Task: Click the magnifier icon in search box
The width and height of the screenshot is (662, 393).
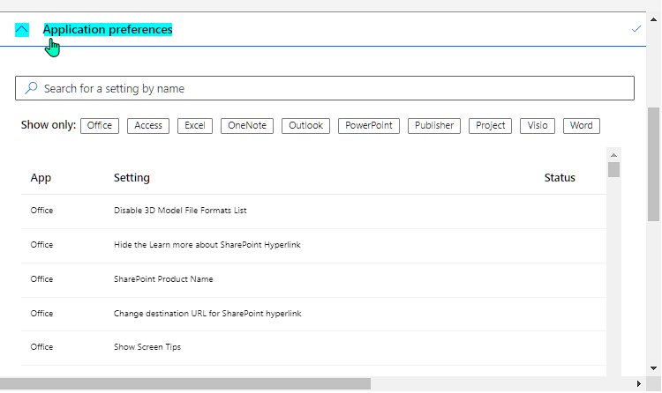Action: [x=31, y=88]
